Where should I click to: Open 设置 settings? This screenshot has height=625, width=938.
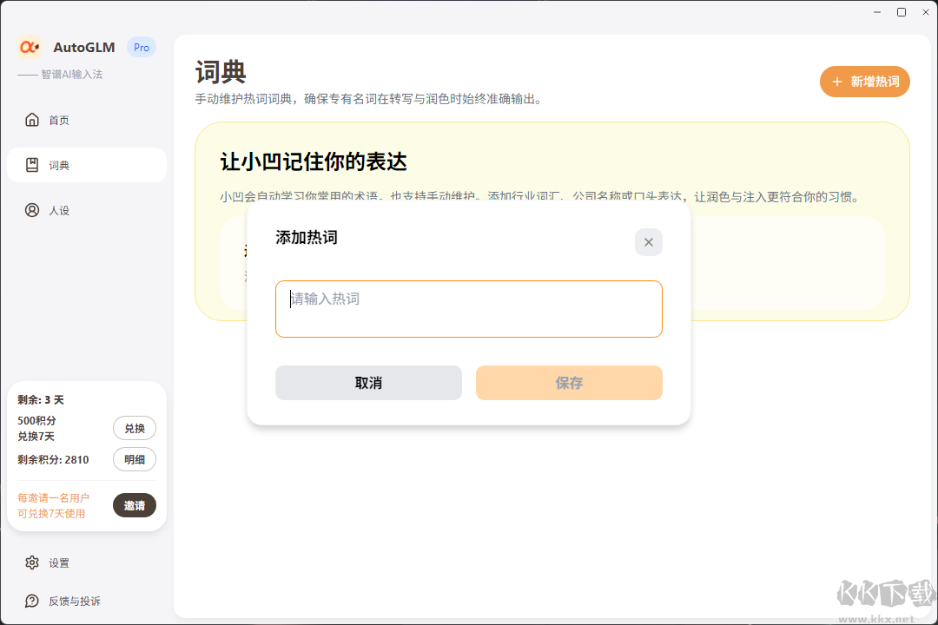tap(87, 562)
